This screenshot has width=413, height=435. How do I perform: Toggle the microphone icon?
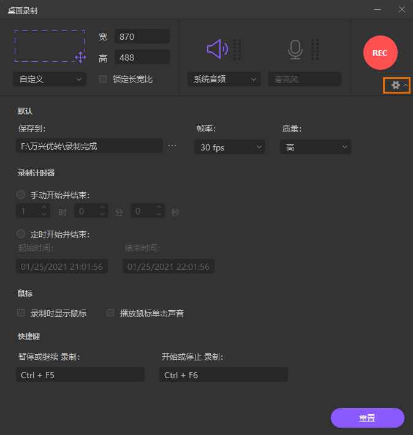pos(295,50)
